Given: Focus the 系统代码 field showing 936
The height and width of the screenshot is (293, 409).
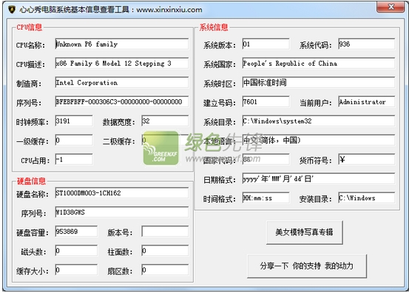Looking at the screenshot, I should [366, 44].
